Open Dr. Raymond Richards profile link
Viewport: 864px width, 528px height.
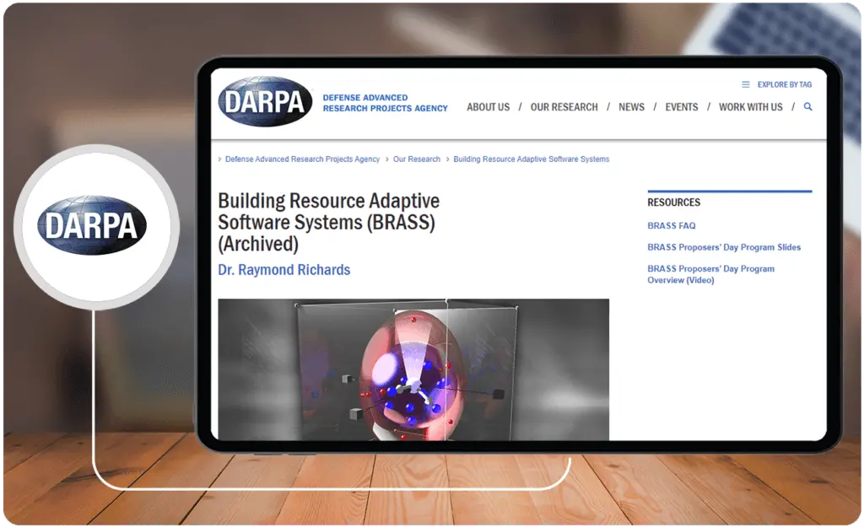coord(284,270)
